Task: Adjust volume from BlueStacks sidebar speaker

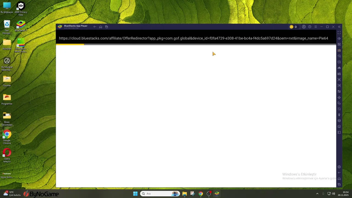Action: (339, 38)
